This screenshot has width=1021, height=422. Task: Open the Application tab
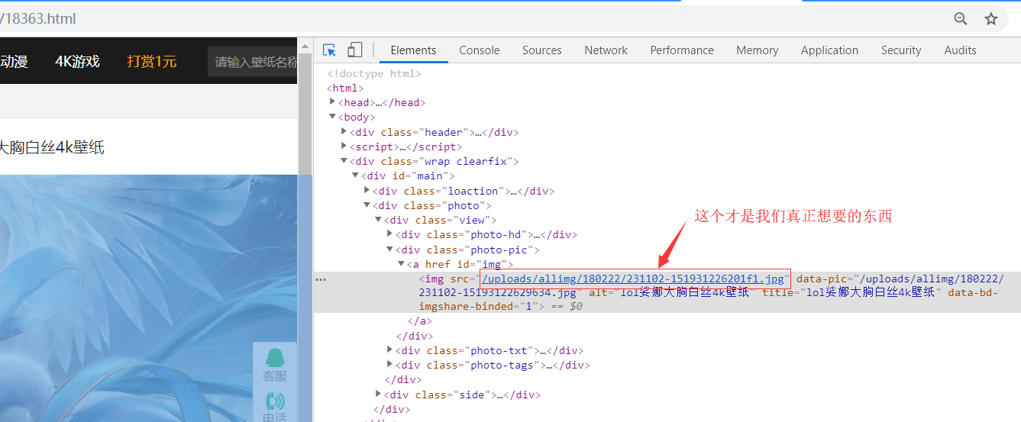829,50
